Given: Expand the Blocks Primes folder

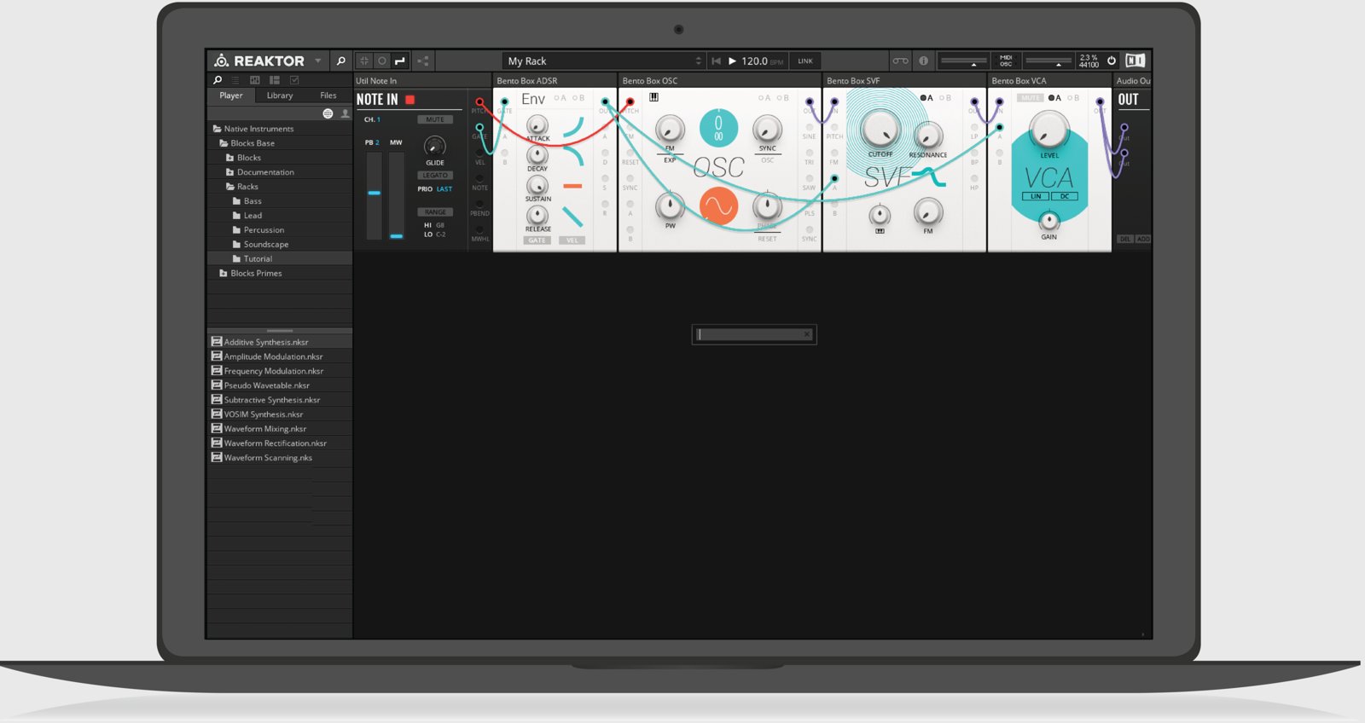Looking at the screenshot, I should (x=256, y=274).
